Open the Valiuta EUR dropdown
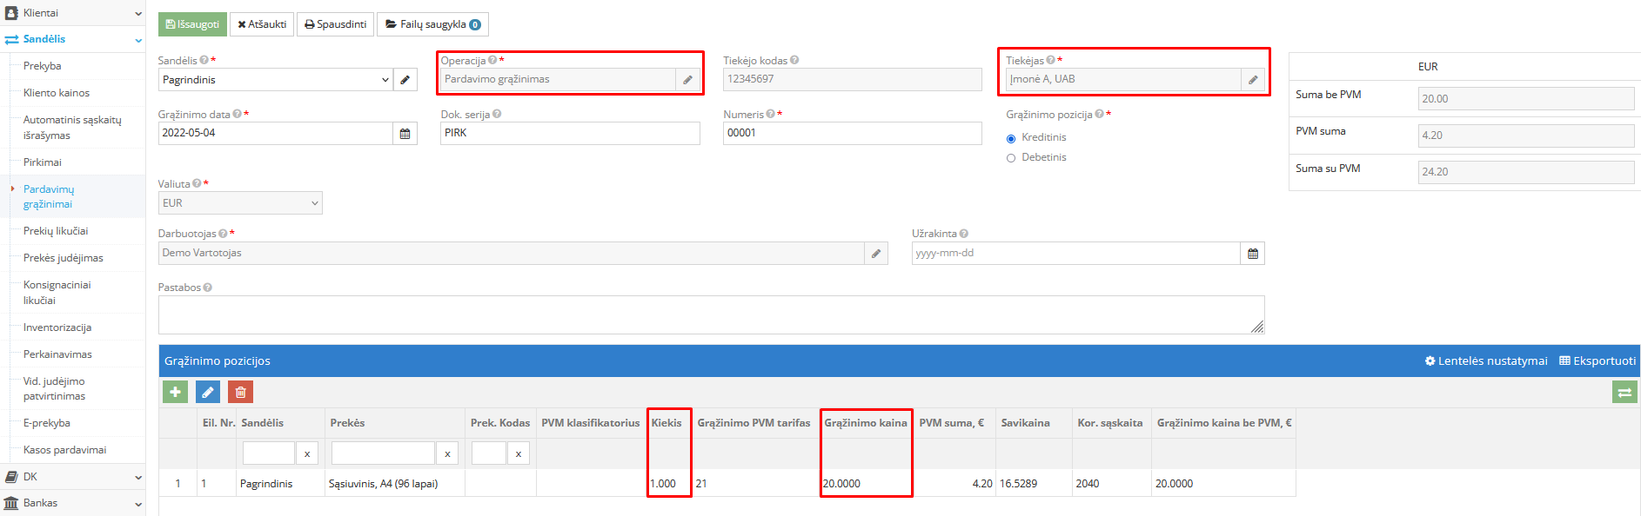1641x516 pixels. [240, 203]
